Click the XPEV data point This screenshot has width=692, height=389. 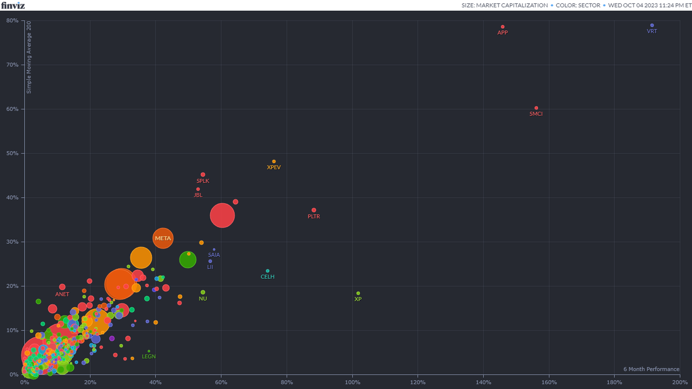click(274, 161)
